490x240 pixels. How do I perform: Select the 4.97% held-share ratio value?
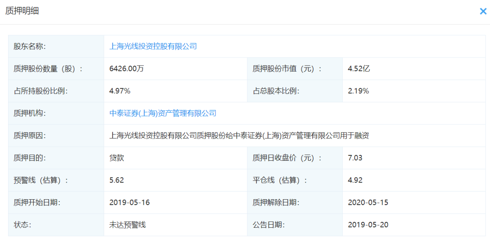point(120,91)
